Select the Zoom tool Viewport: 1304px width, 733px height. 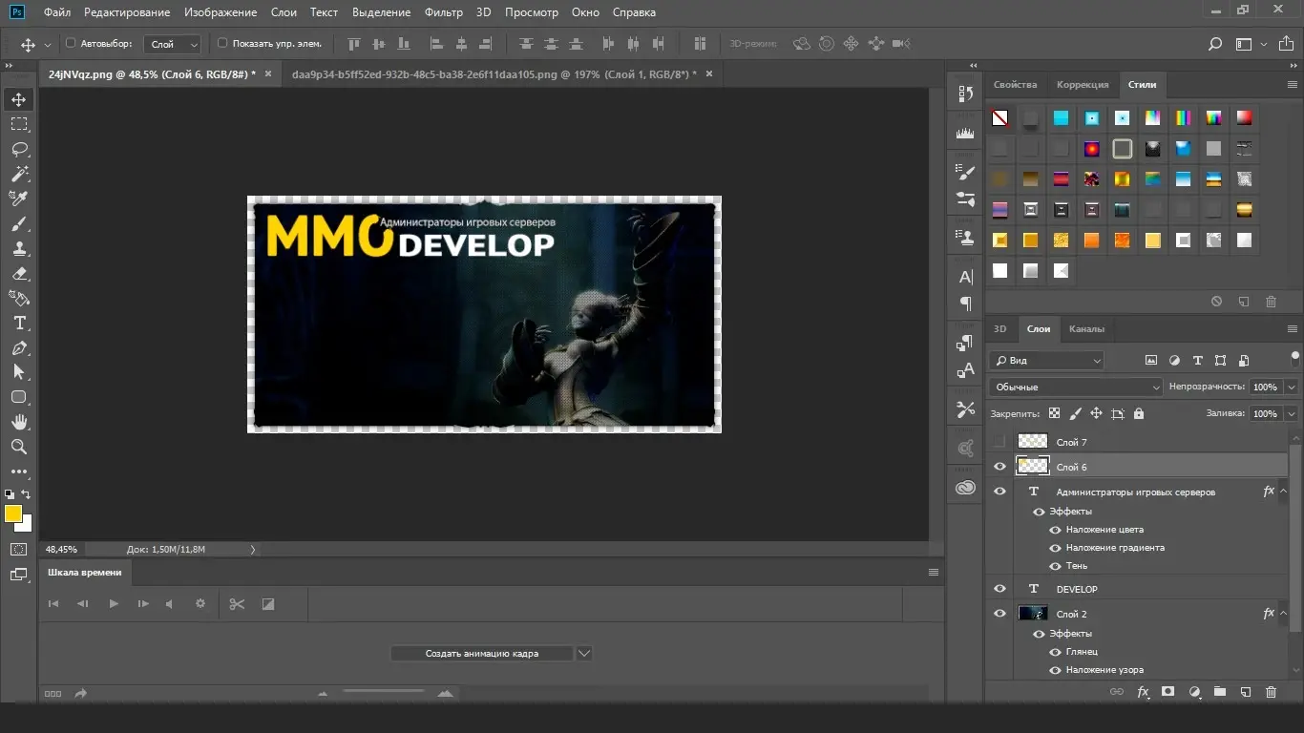[x=19, y=447]
